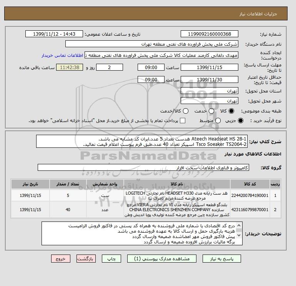Open the buyer contact information link

[x=62, y=55]
